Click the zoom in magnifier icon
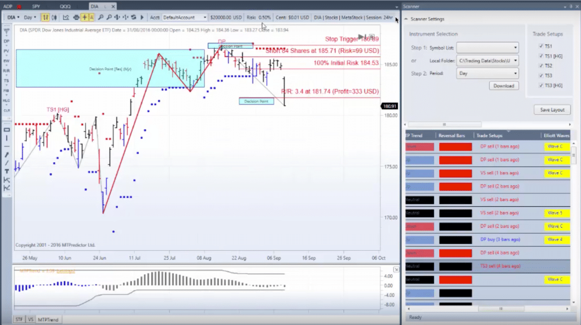Image resolution: width=581 pixels, height=325 pixels. pyautogui.click(x=102, y=17)
